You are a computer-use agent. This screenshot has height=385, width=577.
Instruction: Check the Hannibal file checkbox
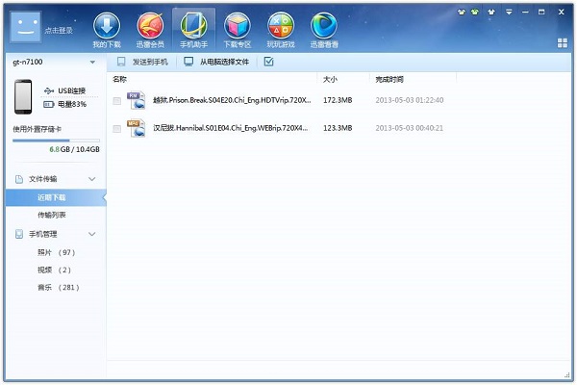click(117, 129)
